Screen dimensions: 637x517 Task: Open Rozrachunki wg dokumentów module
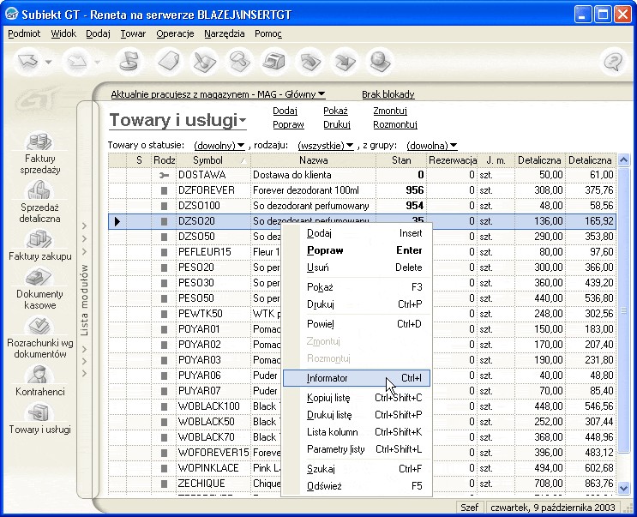pyautogui.click(x=40, y=327)
